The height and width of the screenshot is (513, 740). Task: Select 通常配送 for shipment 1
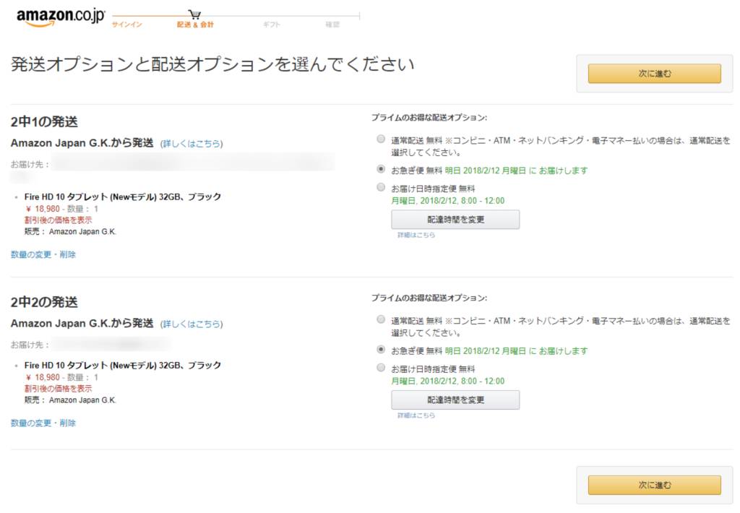(381, 139)
